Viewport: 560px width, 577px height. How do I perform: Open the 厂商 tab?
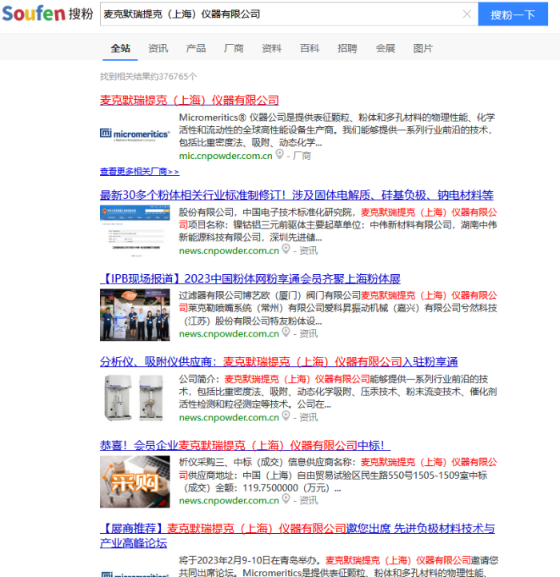[234, 48]
